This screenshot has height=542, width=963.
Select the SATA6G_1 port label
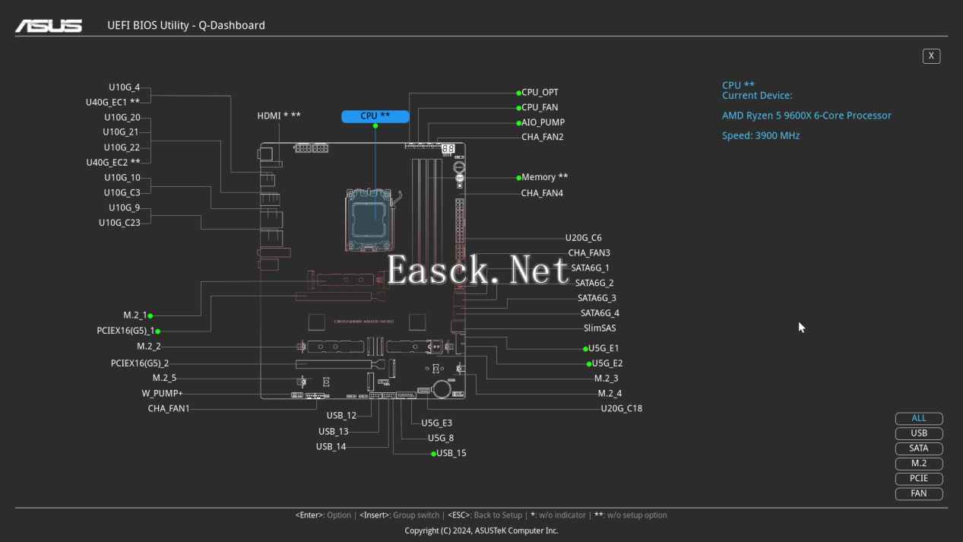[590, 268]
